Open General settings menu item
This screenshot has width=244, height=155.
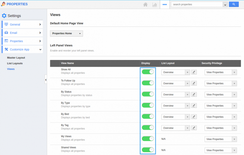22,25
